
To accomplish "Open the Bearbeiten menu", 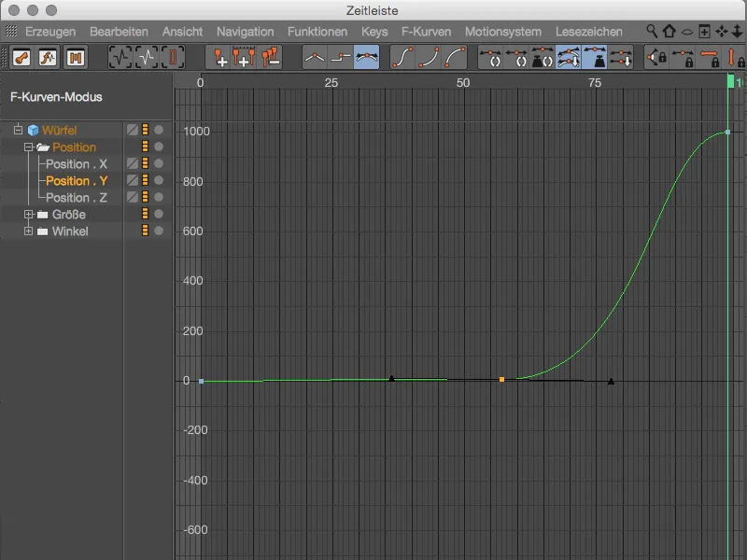I will (119, 32).
